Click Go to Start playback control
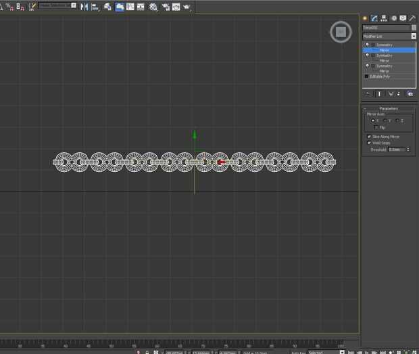The height and width of the screenshot is (354, 419). [351, 352]
